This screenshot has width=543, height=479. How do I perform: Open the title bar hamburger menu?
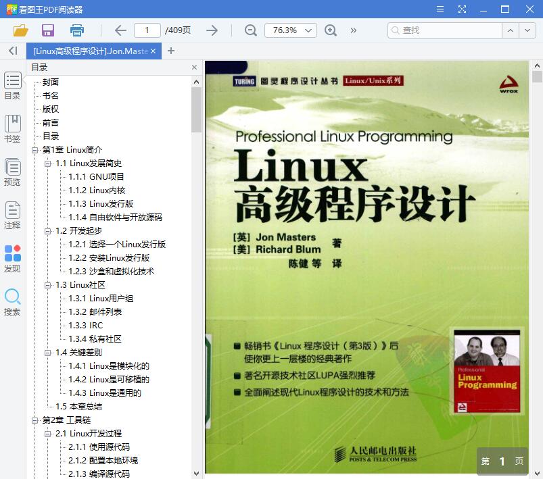coord(440,9)
